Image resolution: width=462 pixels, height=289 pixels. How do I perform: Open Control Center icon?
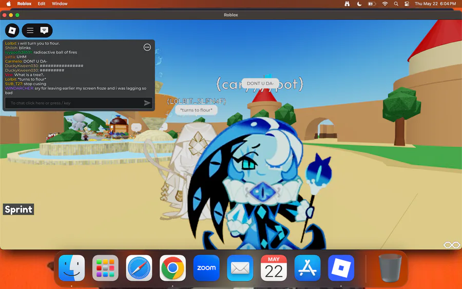(407, 4)
